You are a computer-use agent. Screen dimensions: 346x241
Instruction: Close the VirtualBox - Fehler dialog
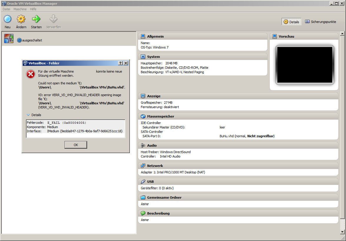126,63
